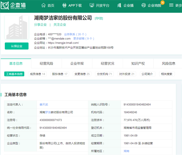
Task: Expand 更多邮箱 (9个) email list
Action: click(84, 38)
